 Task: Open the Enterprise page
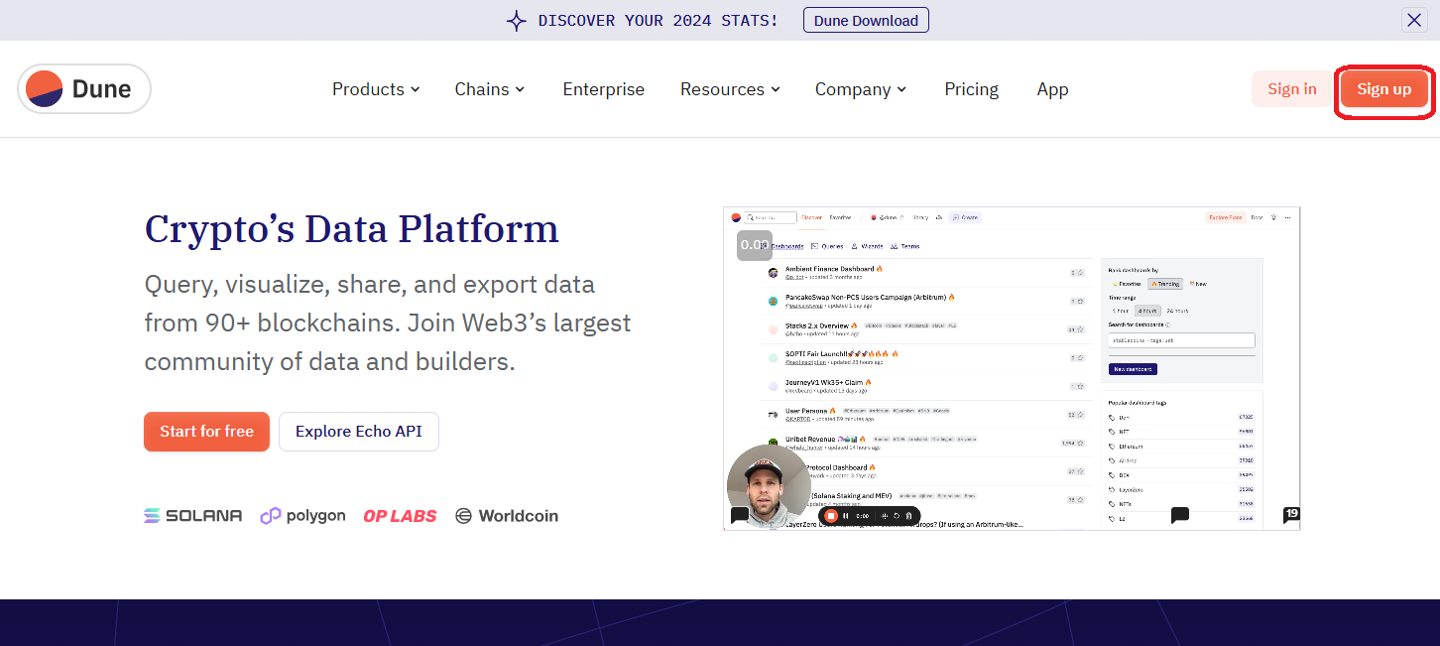(x=603, y=89)
